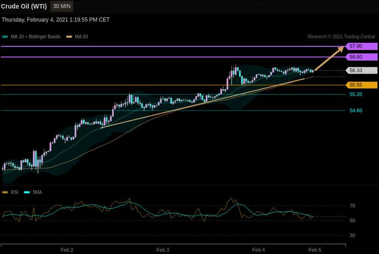
Task: Click the RSI 30 axis value
Action: coord(352,235)
